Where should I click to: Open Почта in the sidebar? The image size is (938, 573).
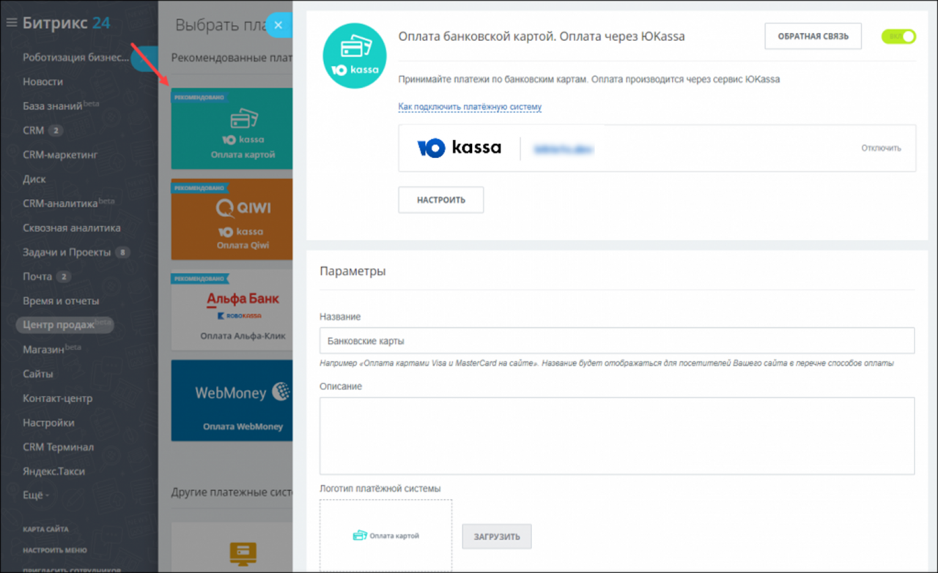point(37,277)
